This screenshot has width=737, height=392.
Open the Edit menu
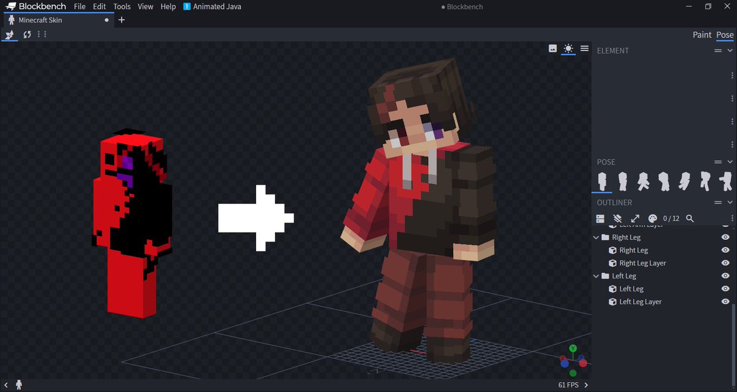pos(99,7)
